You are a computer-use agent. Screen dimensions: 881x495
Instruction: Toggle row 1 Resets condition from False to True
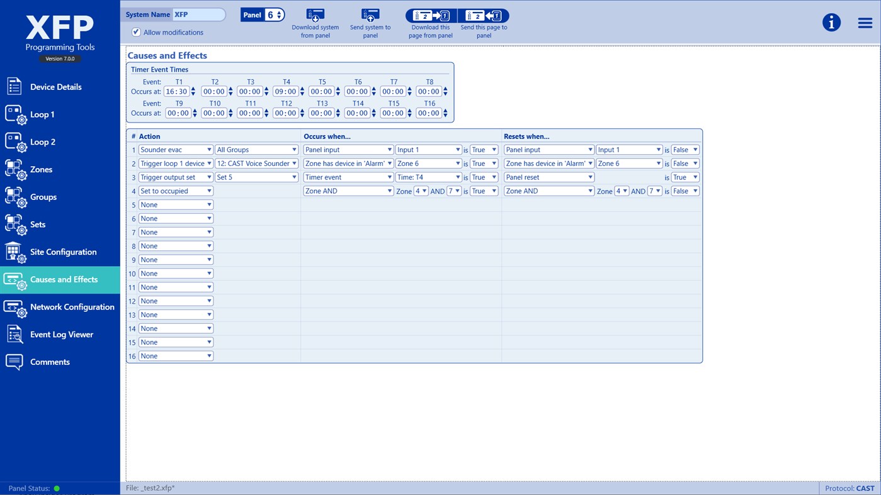(x=686, y=149)
